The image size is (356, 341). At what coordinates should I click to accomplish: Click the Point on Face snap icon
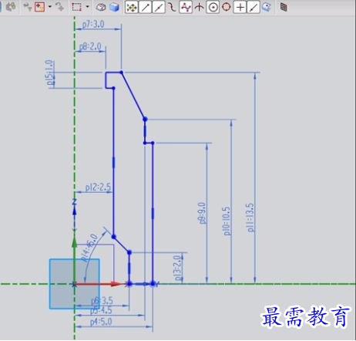(267, 8)
